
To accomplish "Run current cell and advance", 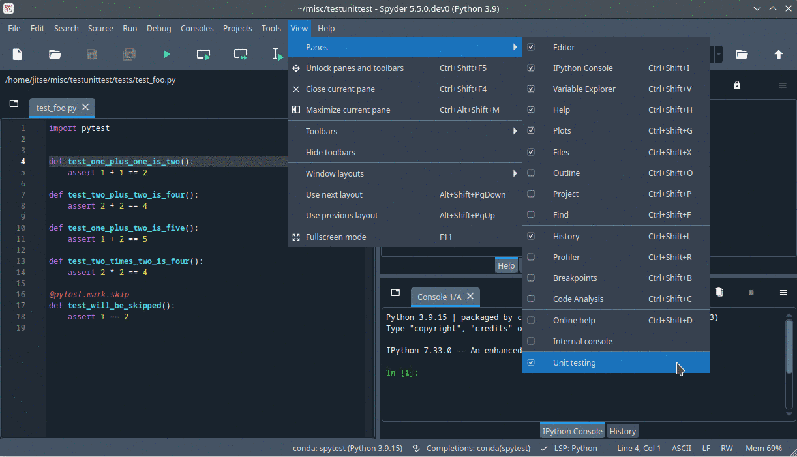I will point(240,55).
